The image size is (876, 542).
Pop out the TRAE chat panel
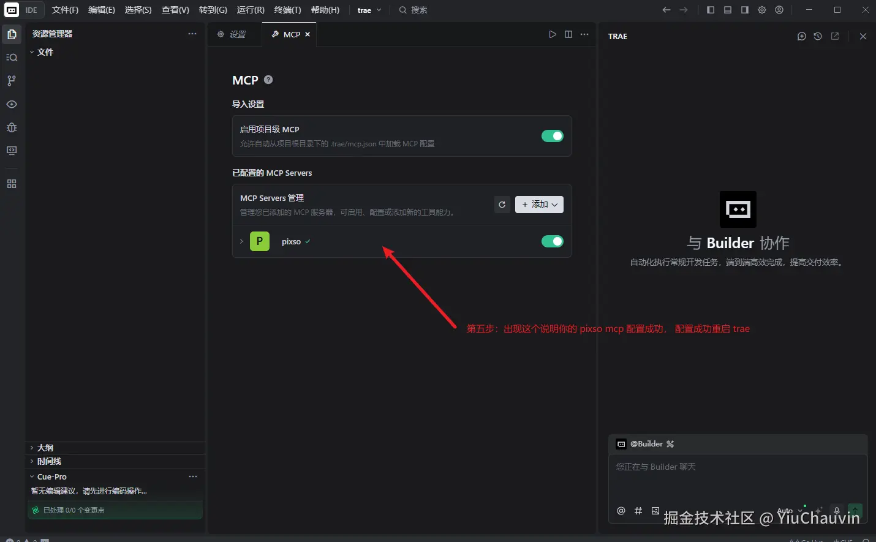[x=834, y=36]
